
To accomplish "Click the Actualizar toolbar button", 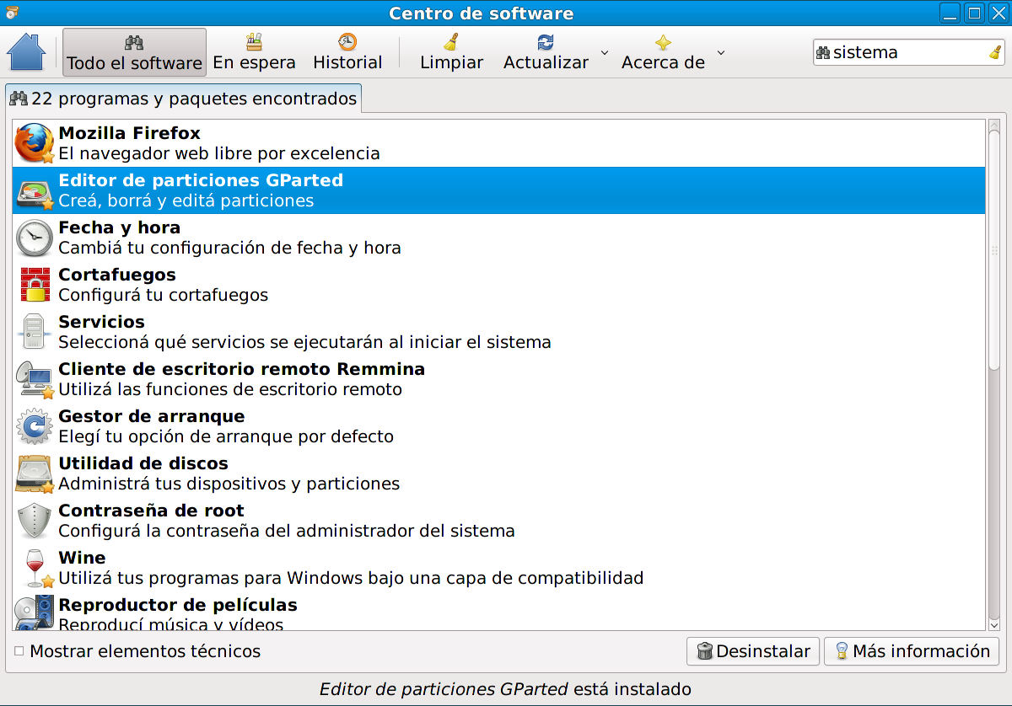I will point(546,52).
